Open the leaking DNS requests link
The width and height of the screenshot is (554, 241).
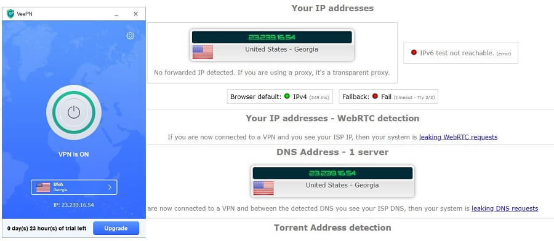pyautogui.click(x=505, y=208)
